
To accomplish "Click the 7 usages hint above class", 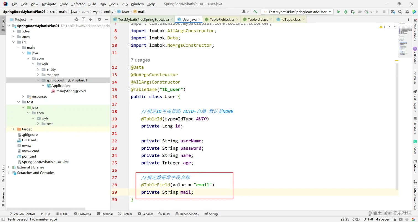I will coord(140,60).
